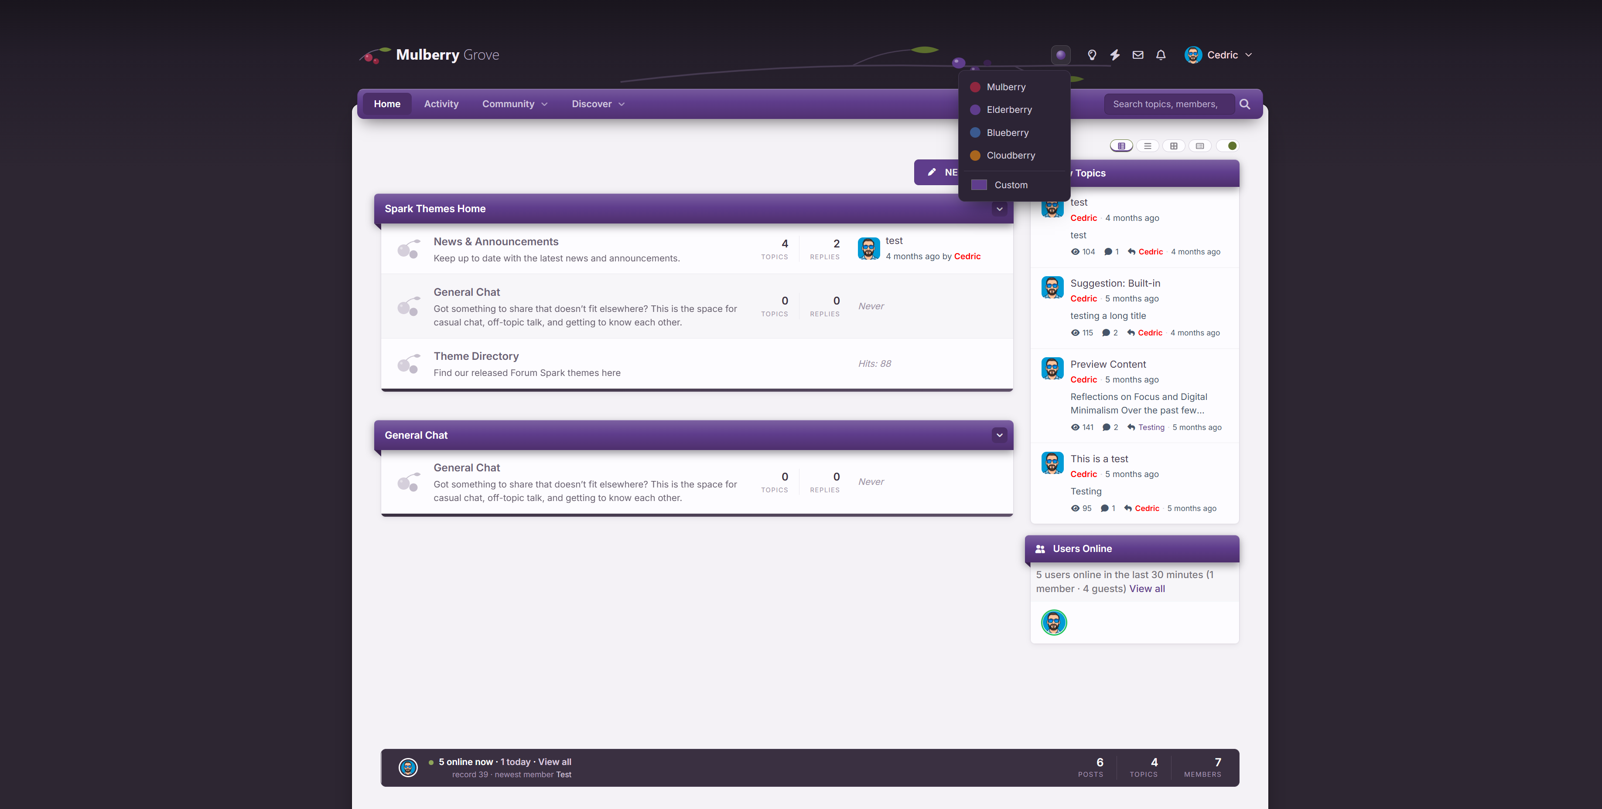Click the online user avatar in Users Online
This screenshot has height=809, width=1602.
[1053, 622]
